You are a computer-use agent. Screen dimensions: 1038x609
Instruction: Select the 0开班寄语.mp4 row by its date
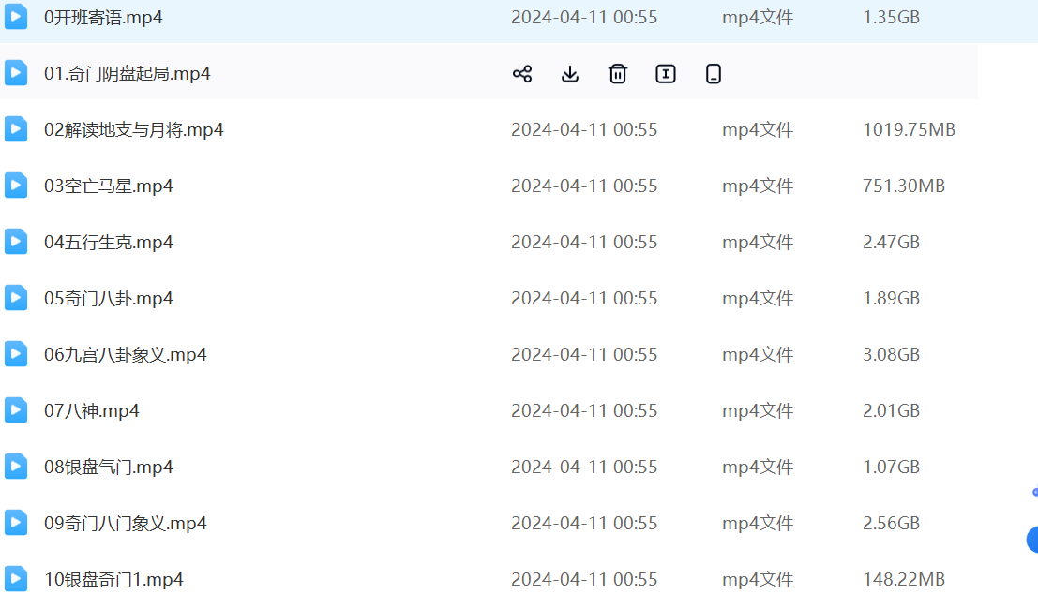coord(583,18)
